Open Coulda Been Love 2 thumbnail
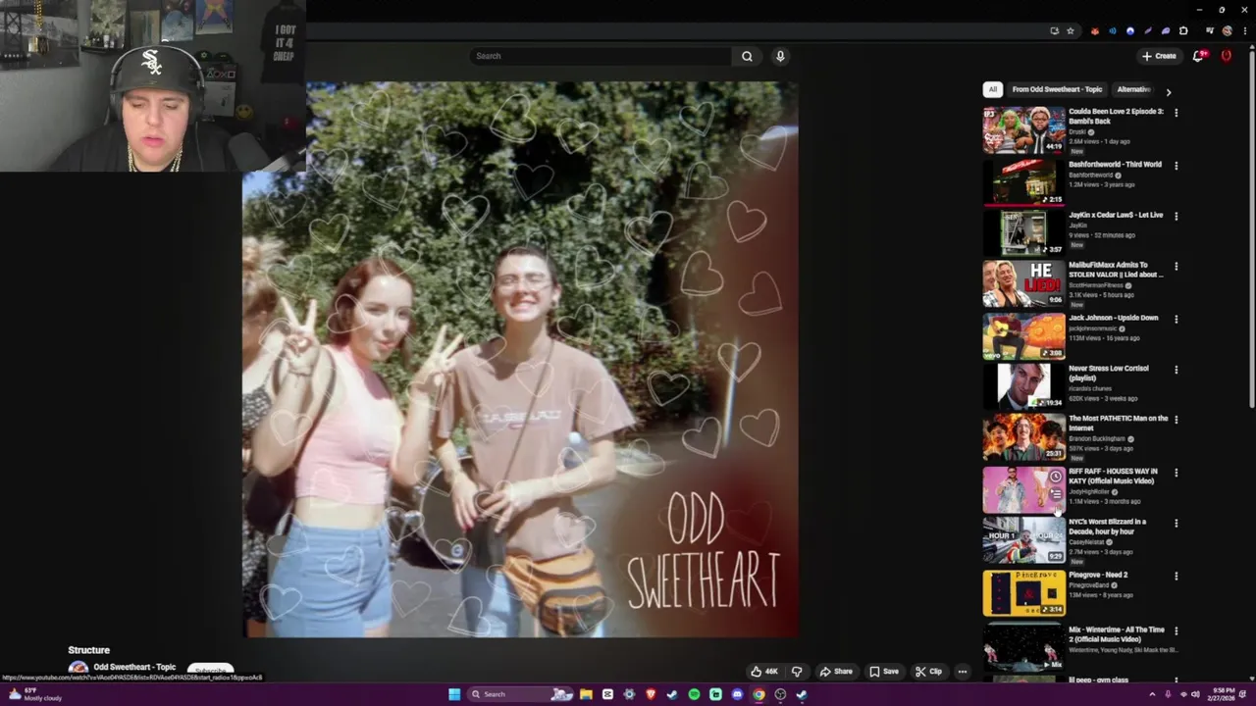The height and width of the screenshot is (706, 1256). coord(1023,129)
